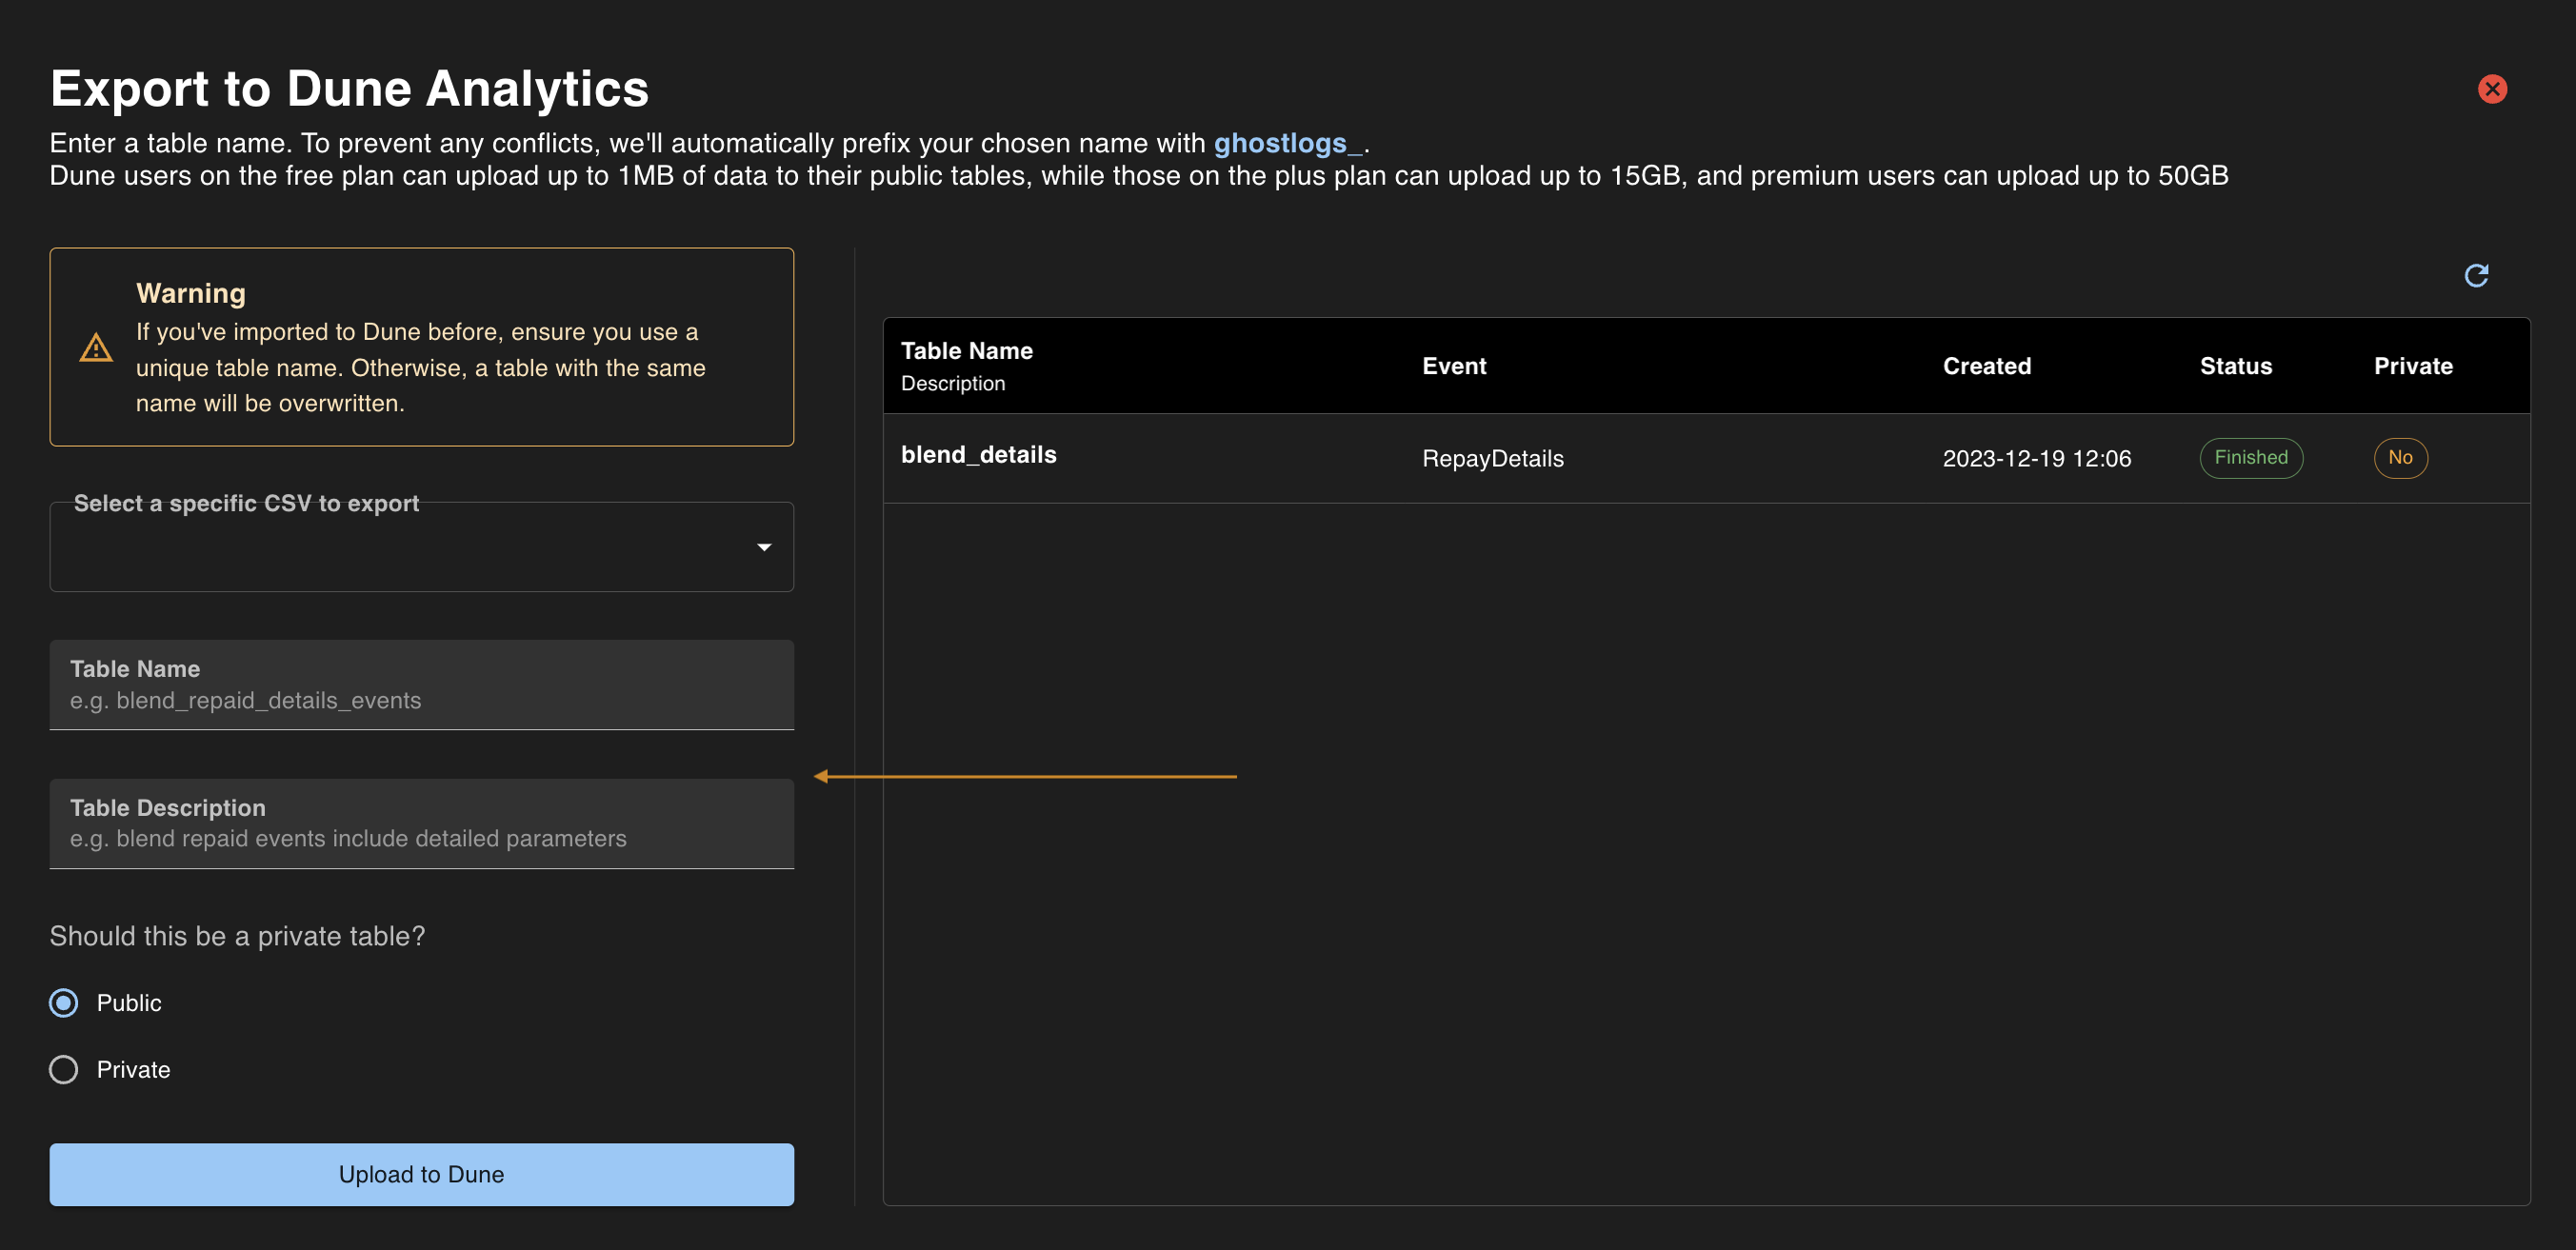Click the Table Description input field

421,824
